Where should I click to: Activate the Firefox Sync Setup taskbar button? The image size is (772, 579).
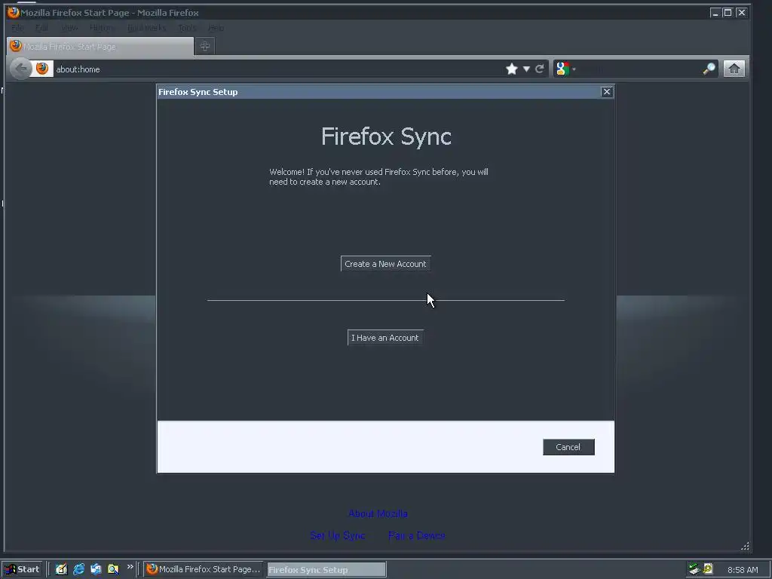326,569
